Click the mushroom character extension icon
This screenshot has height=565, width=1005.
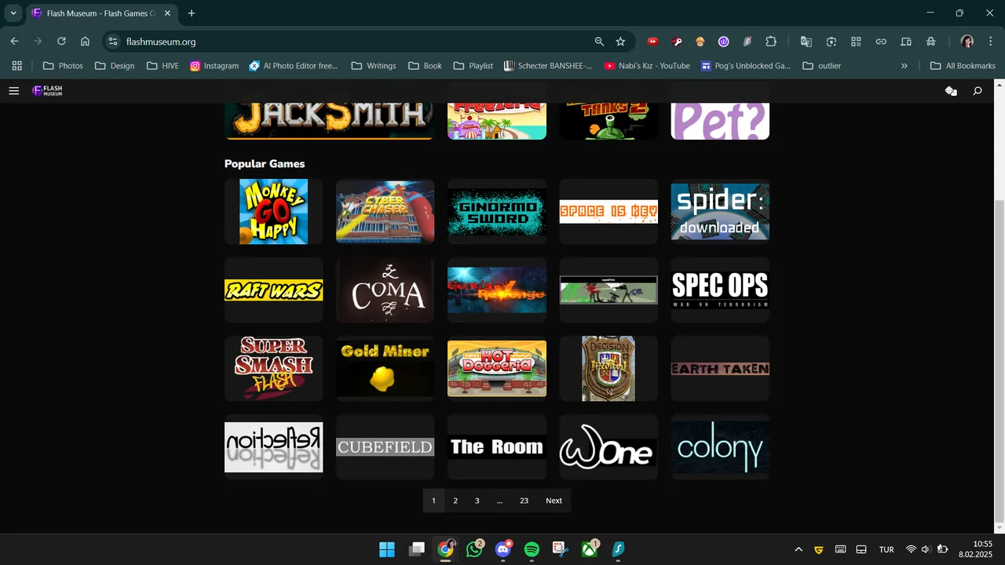click(x=700, y=42)
